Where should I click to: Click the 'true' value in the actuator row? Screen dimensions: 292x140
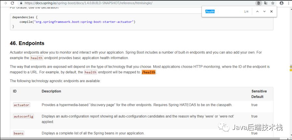point(254,105)
